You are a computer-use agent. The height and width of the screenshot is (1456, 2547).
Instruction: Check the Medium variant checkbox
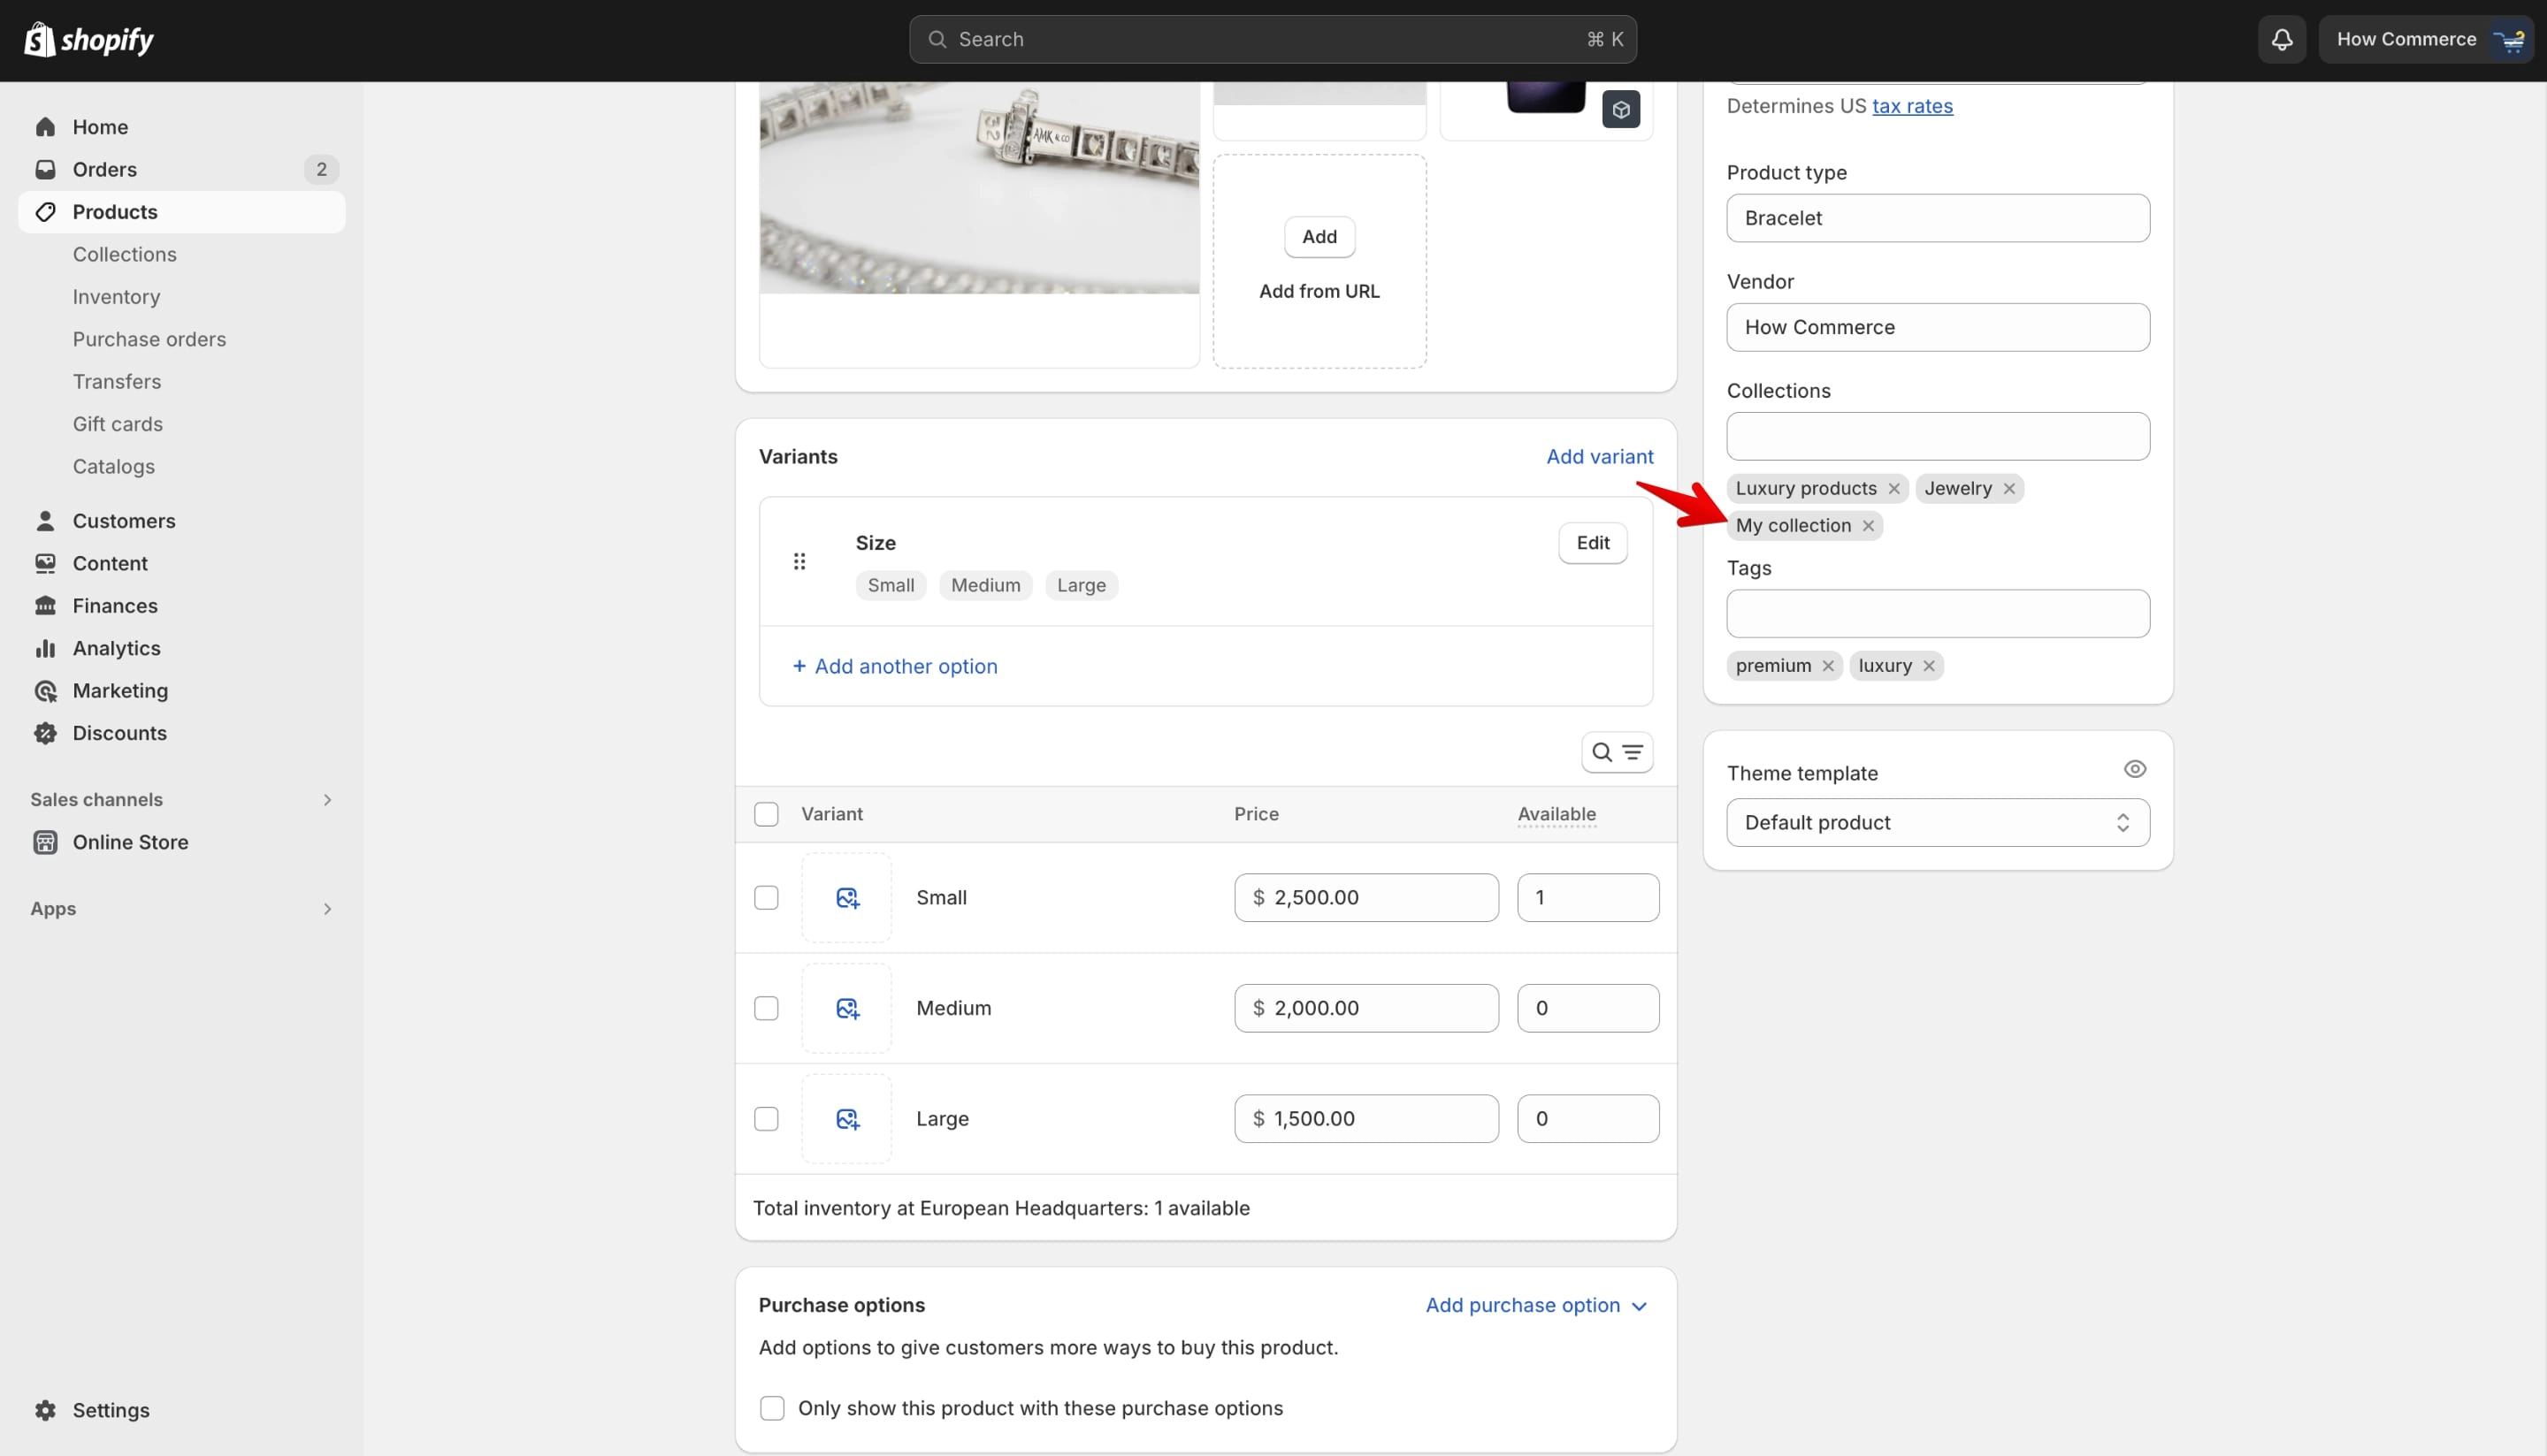pyautogui.click(x=766, y=1008)
